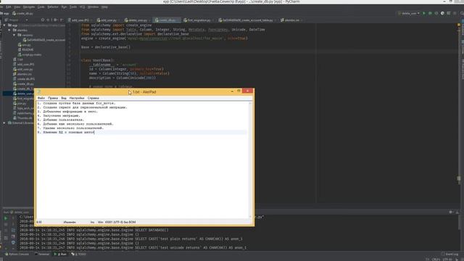Viewport: 464px width, 261px height.
Task: Click the create_db.py breadcrumb in navigation bar
Action: 23,13
